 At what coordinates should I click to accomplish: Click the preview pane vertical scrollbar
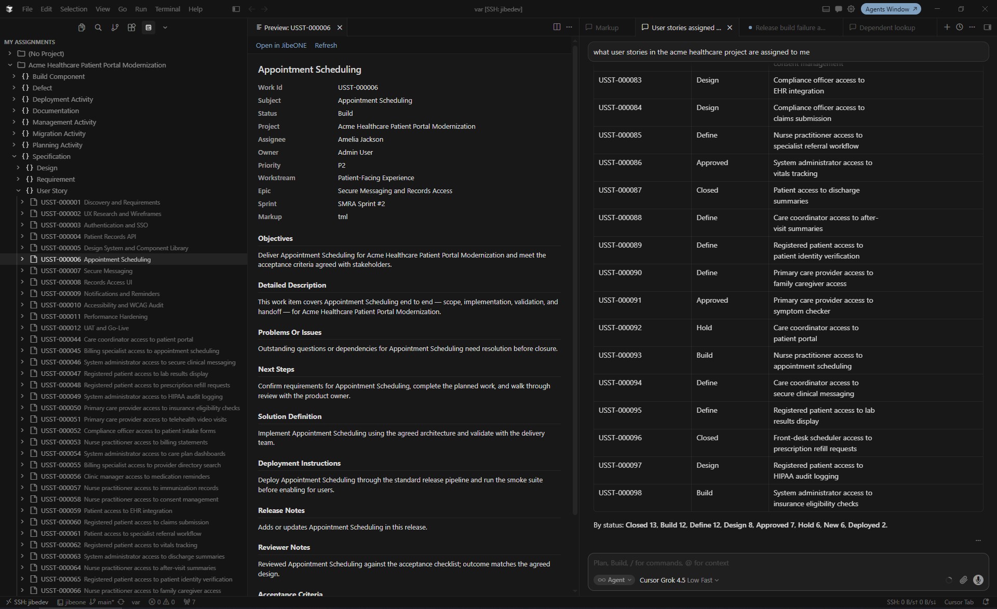[x=575, y=280]
